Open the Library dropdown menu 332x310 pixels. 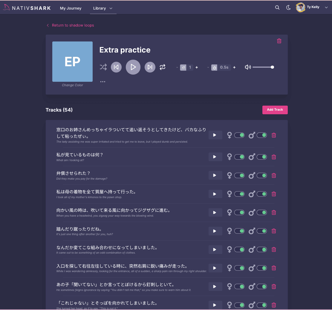(x=103, y=8)
